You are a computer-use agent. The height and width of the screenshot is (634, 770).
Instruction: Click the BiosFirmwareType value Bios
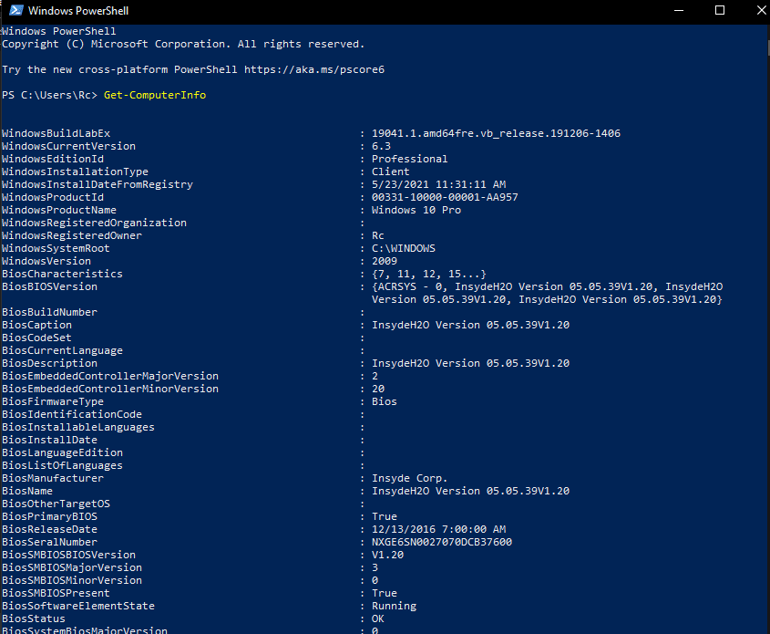(x=384, y=401)
